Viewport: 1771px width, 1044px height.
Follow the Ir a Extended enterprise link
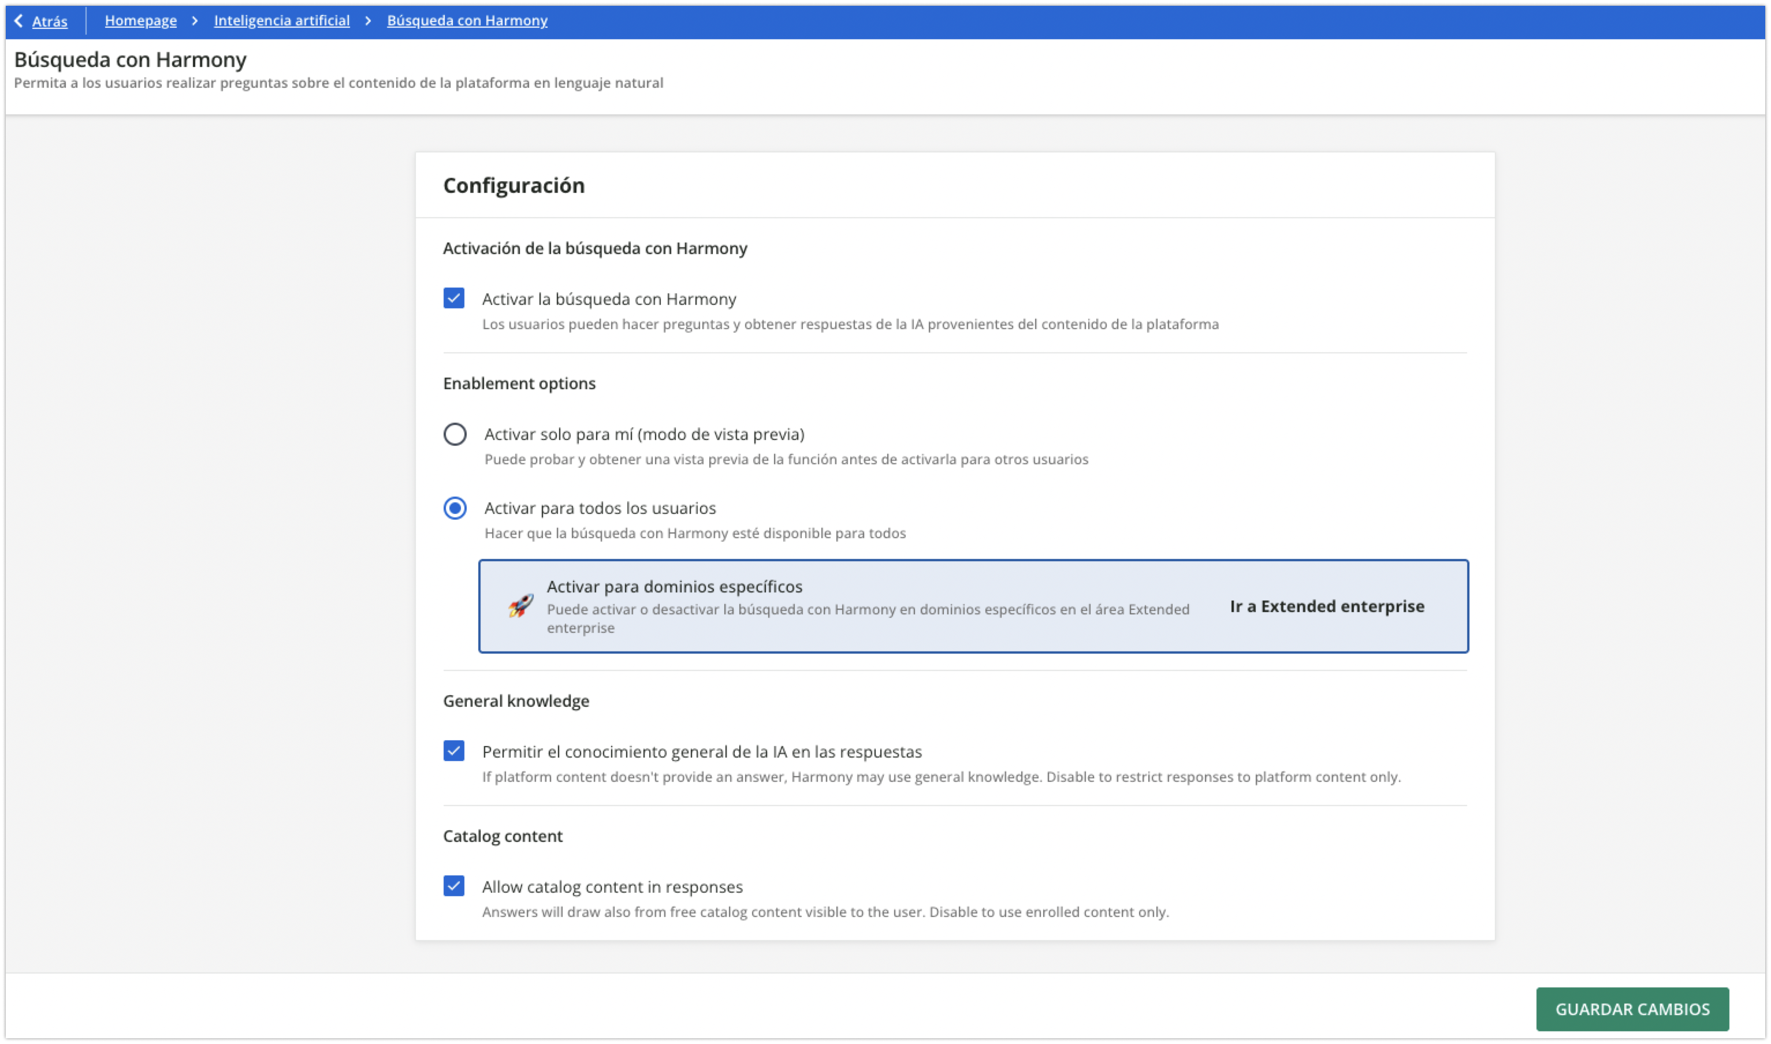point(1326,606)
